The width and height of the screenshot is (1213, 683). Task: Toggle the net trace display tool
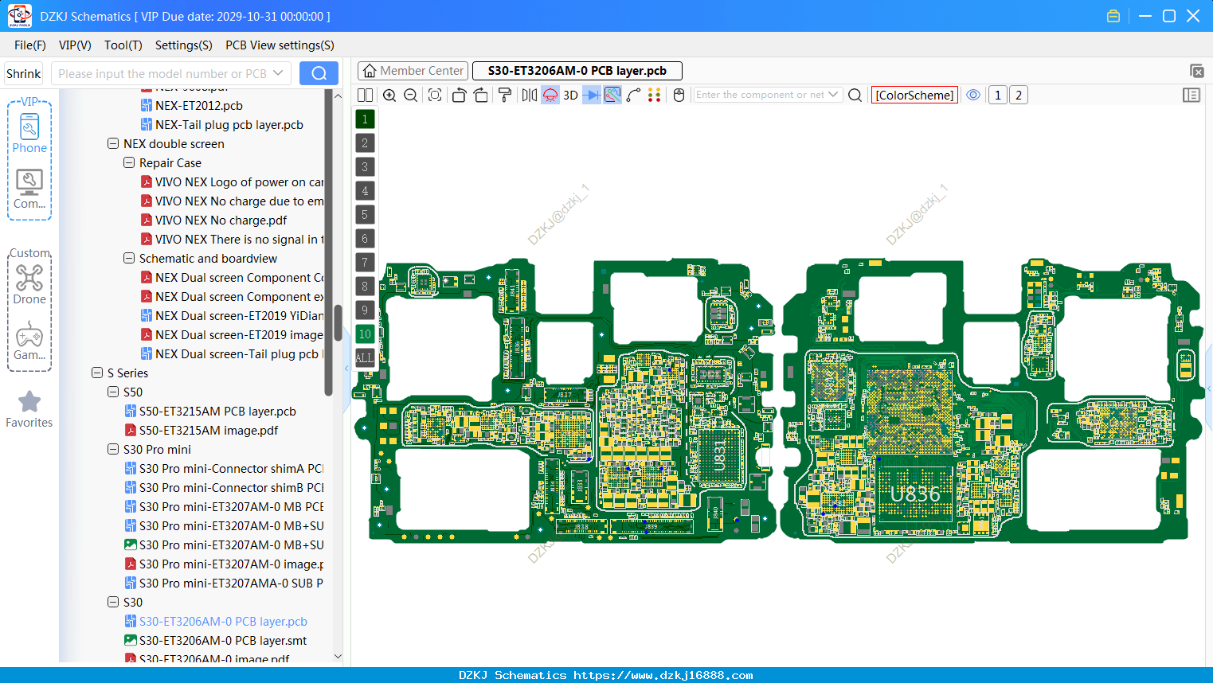click(x=612, y=95)
